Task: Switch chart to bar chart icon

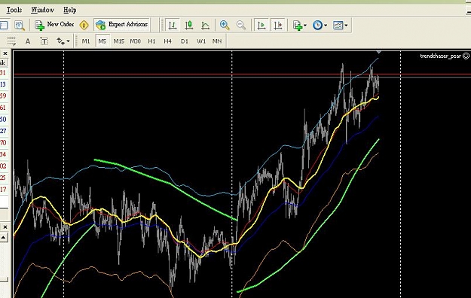Action: [x=173, y=25]
